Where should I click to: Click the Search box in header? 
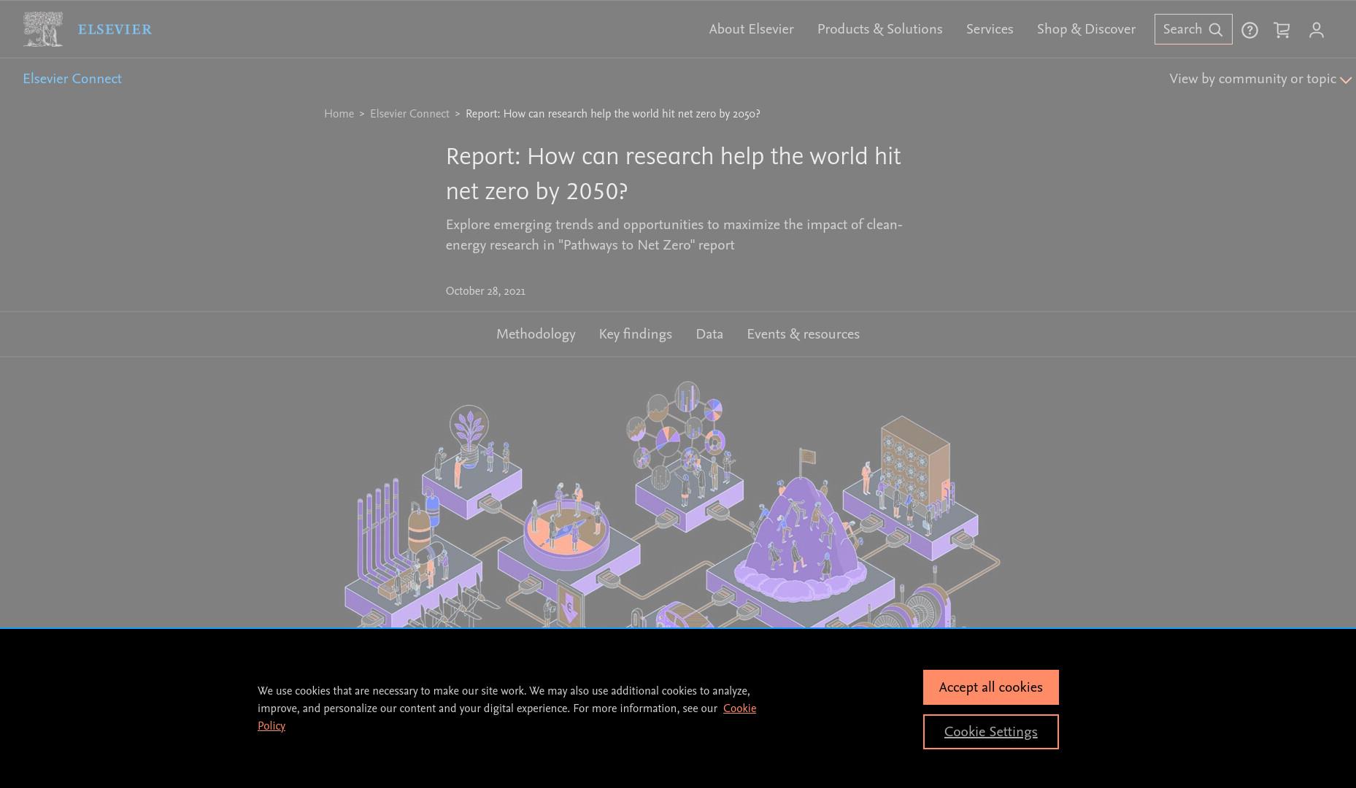(x=1193, y=29)
